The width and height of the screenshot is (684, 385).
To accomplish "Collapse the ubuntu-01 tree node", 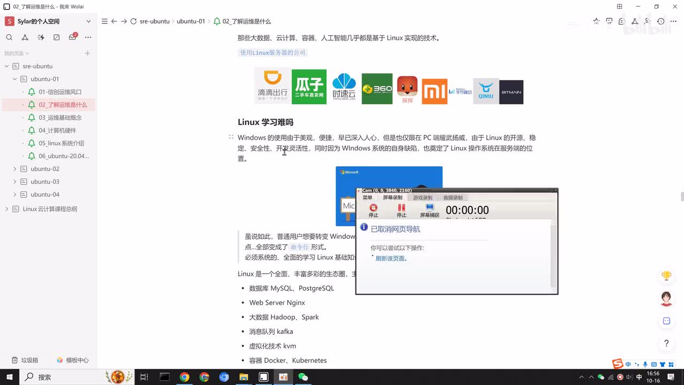I will [15, 79].
